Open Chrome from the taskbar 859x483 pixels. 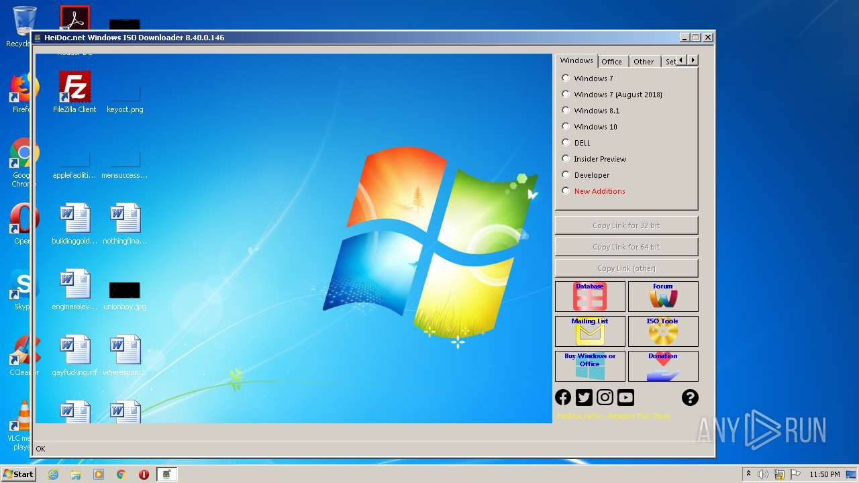coord(121,474)
